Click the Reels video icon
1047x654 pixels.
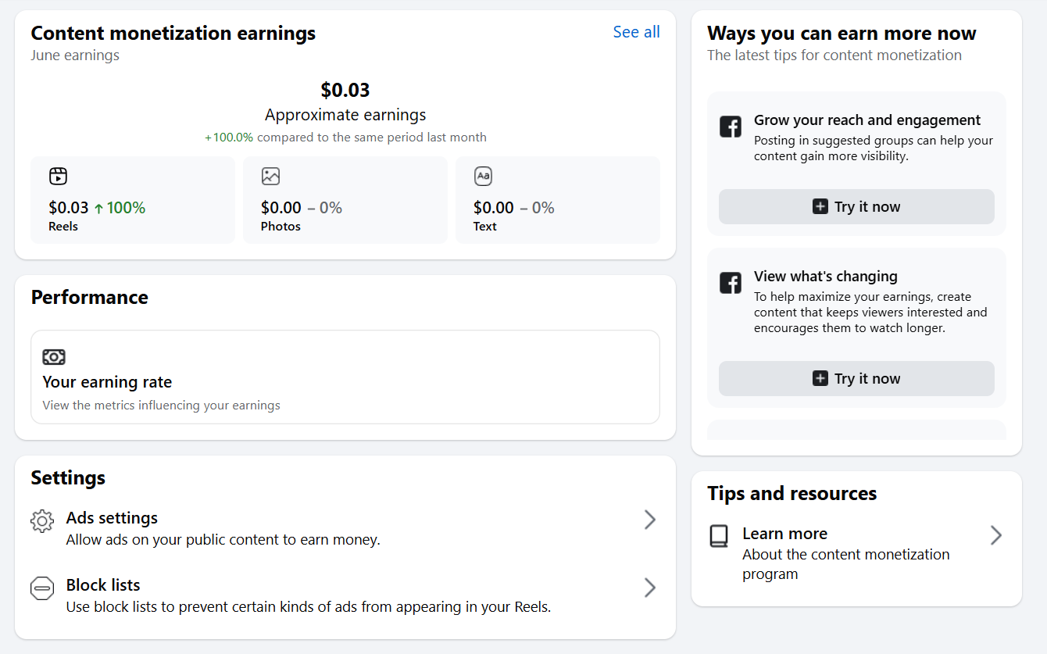(58, 176)
